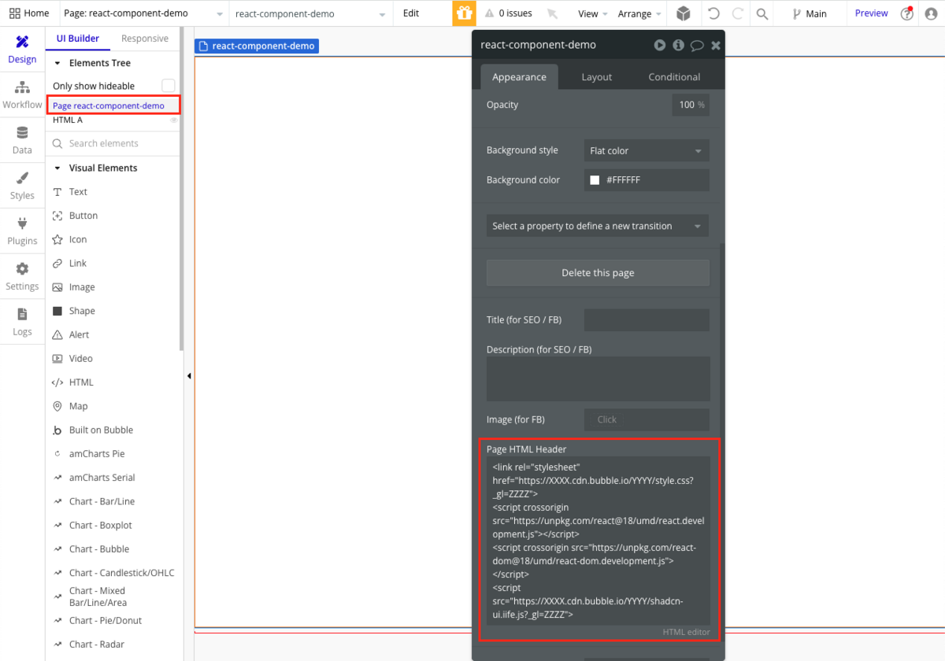Switch to Responsive tab

[145, 39]
